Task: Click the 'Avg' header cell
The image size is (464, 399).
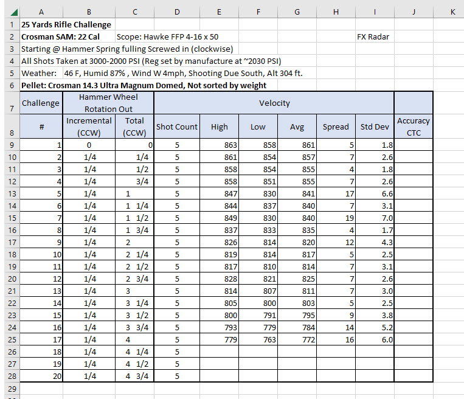Action: 297,127
